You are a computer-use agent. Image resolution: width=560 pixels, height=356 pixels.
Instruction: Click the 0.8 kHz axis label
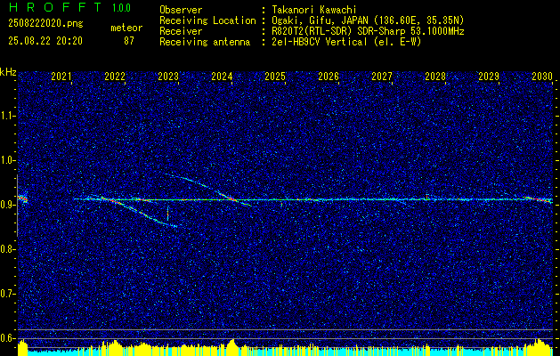tap(8, 249)
